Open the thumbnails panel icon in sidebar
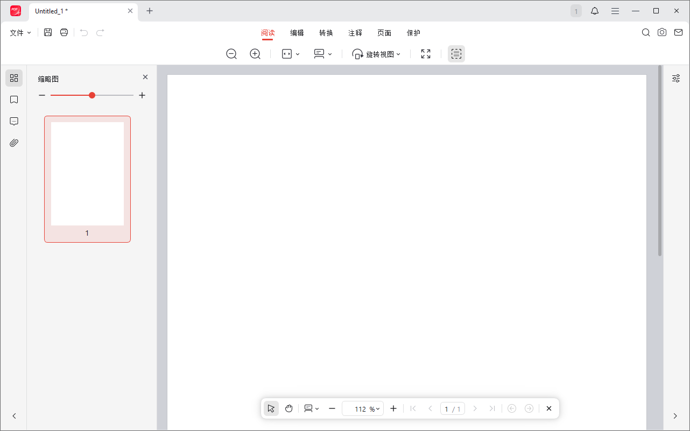Viewport: 690px width, 431px height. pos(14,78)
